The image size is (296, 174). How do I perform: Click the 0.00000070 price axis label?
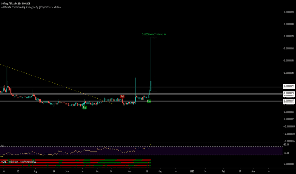tap(289, 36)
